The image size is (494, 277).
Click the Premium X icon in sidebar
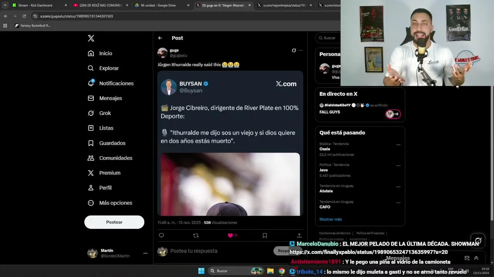pos(91,173)
